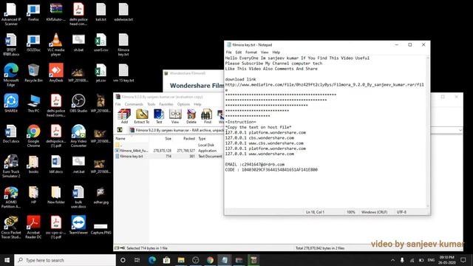Open Notepad File menu
This screenshot has width=473, height=266.
coord(228,52)
